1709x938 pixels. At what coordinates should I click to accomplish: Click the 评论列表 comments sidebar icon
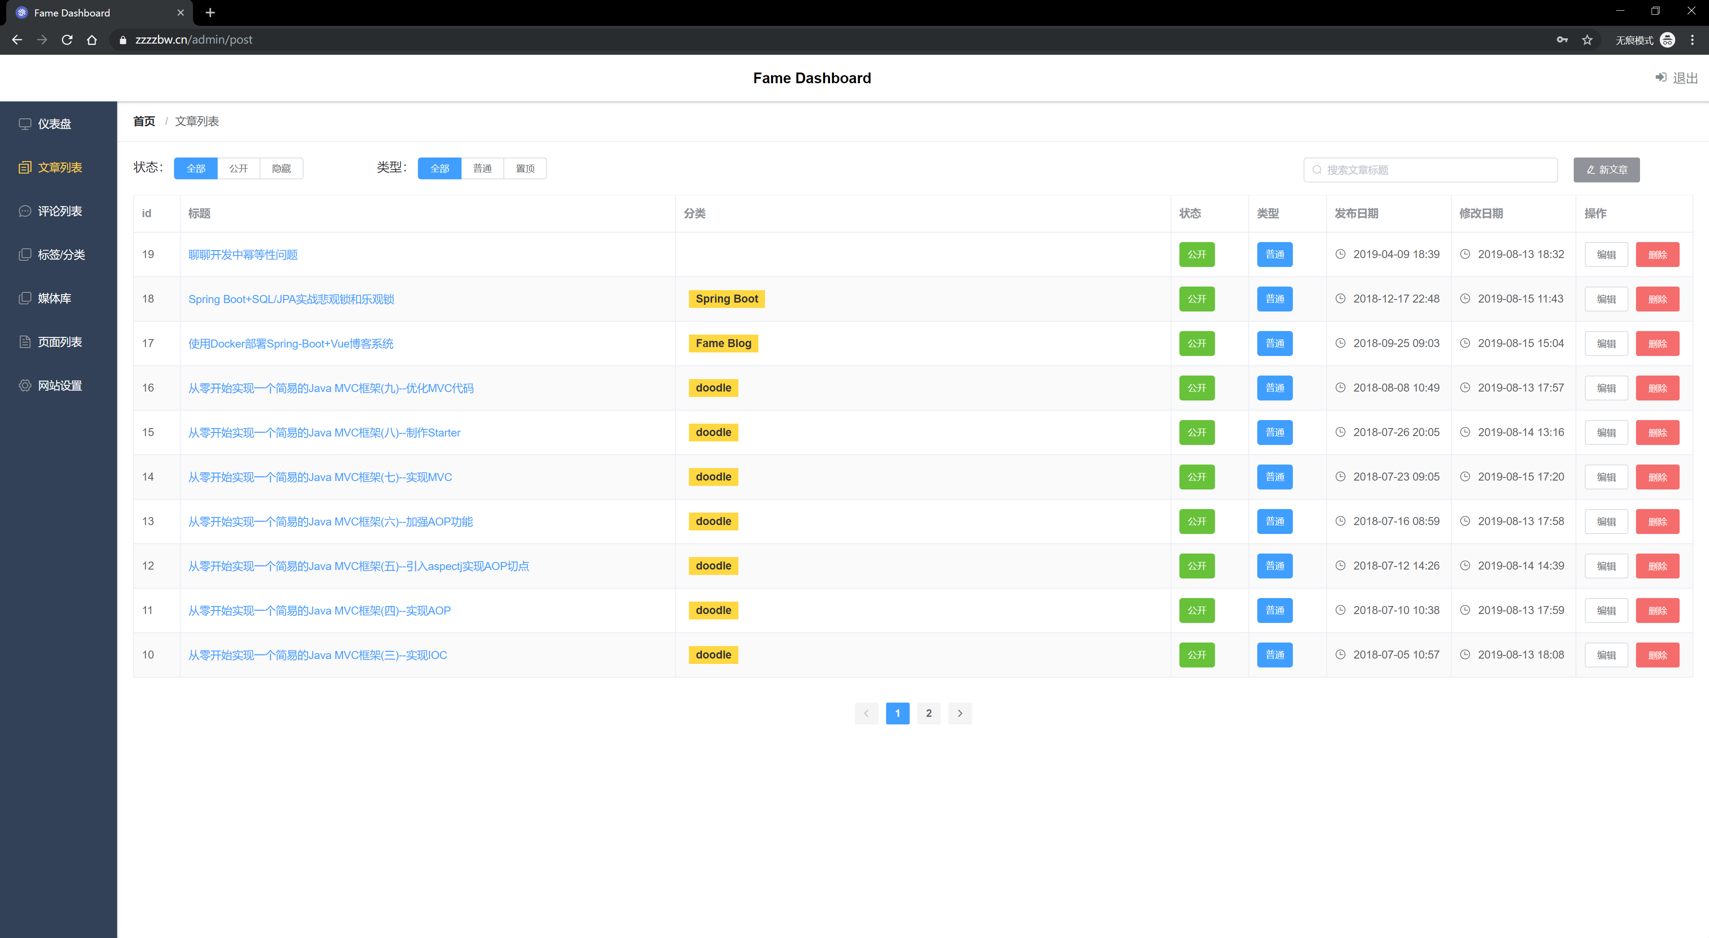pos(24,211)
